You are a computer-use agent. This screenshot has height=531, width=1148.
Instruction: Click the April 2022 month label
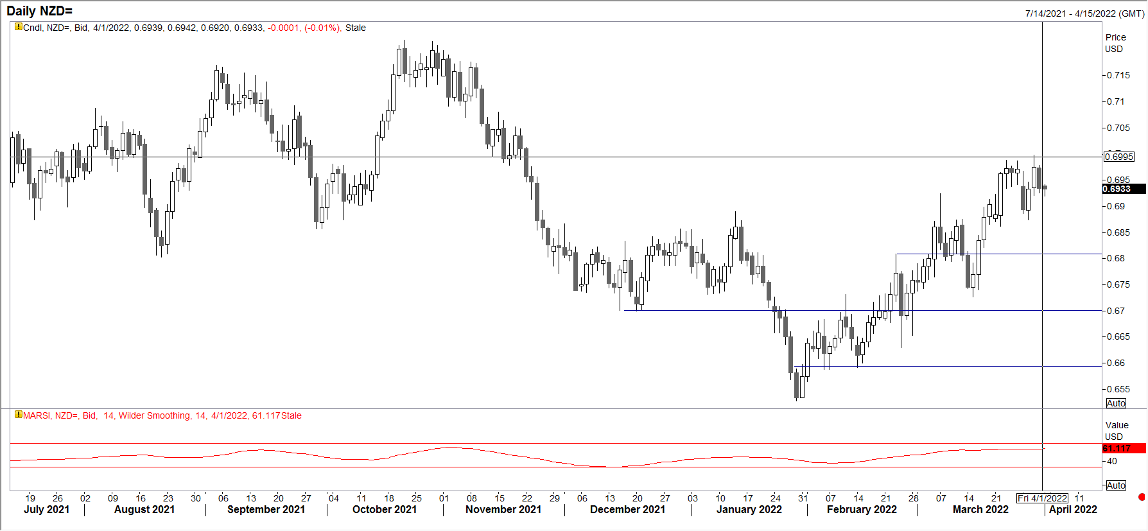click(x=1073, y=509)
